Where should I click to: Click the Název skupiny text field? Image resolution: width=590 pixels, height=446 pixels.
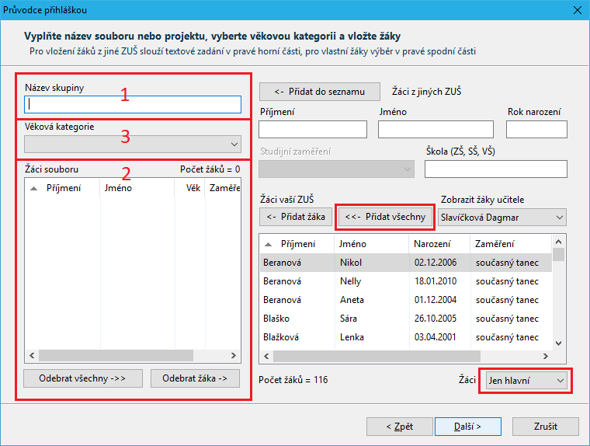[x=133, y=104]
